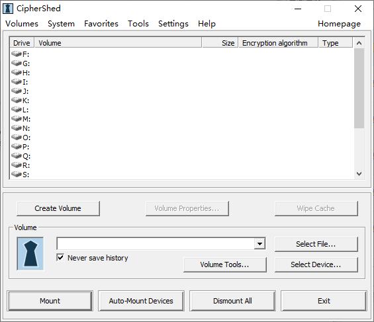Select the P: drive slot icon
Image resolution: width=374 pixels, height=322 pixels.
17,147
